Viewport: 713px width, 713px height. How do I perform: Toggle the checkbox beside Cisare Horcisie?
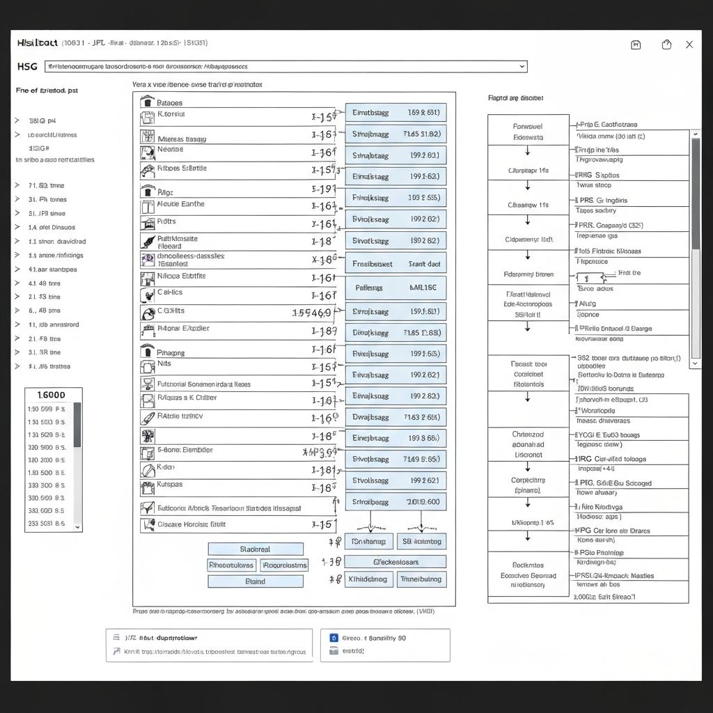[147, 525]
